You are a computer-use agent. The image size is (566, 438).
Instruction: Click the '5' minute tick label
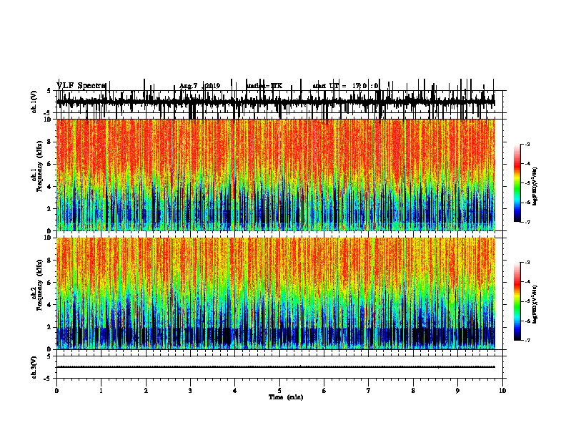click(279, 391)
